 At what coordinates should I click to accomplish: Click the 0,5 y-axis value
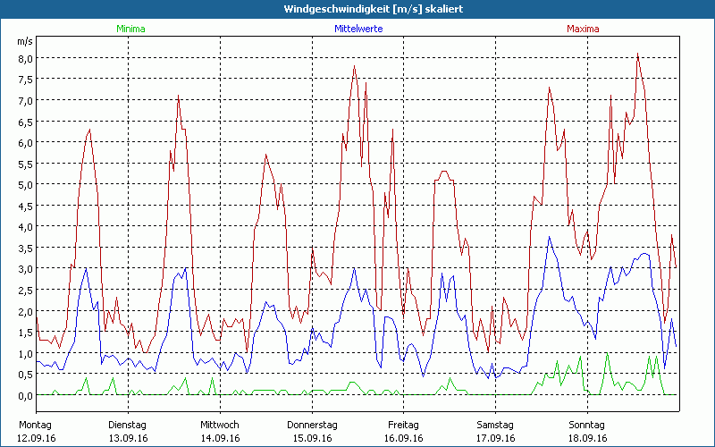click(25, 374)
